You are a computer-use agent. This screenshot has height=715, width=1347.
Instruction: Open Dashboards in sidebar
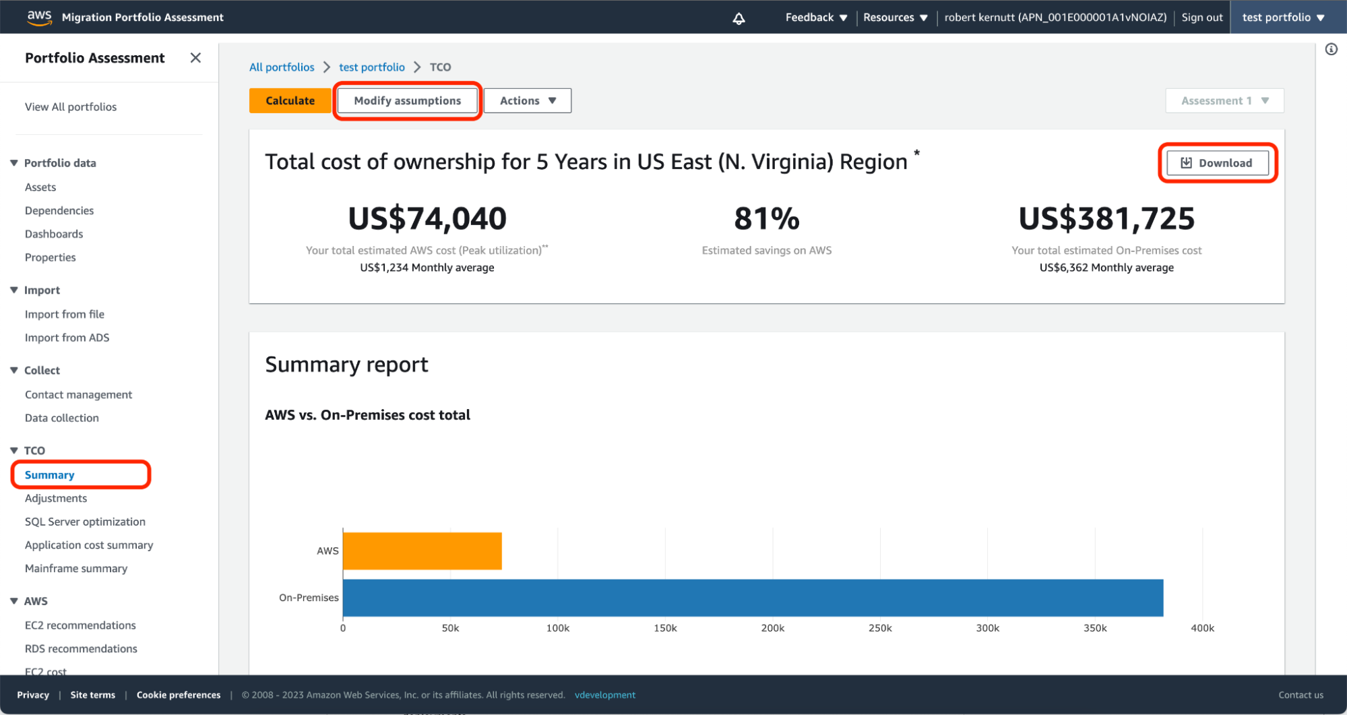click(54, 235)
